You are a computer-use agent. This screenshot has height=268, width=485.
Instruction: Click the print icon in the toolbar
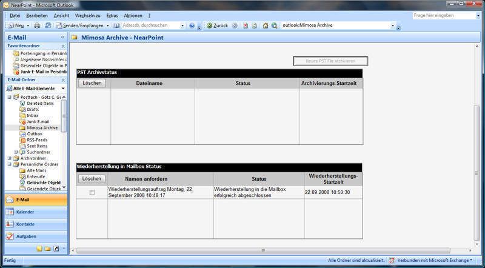point(37,25)
